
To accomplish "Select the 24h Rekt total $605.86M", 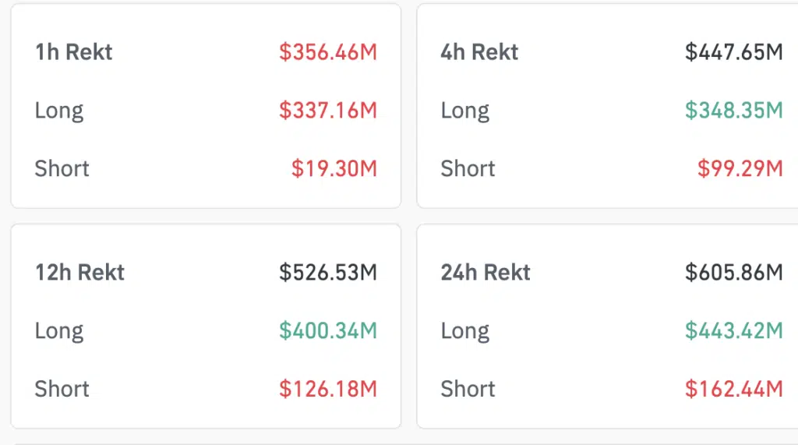I will pos(733,272).
